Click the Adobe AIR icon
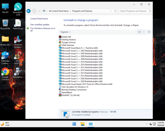 [x=60, y=37]
